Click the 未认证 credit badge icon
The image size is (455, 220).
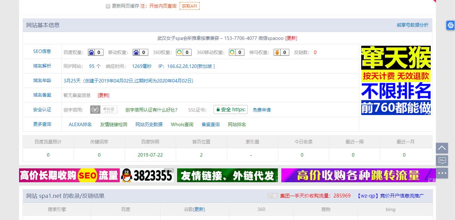(x=104, y=109)
